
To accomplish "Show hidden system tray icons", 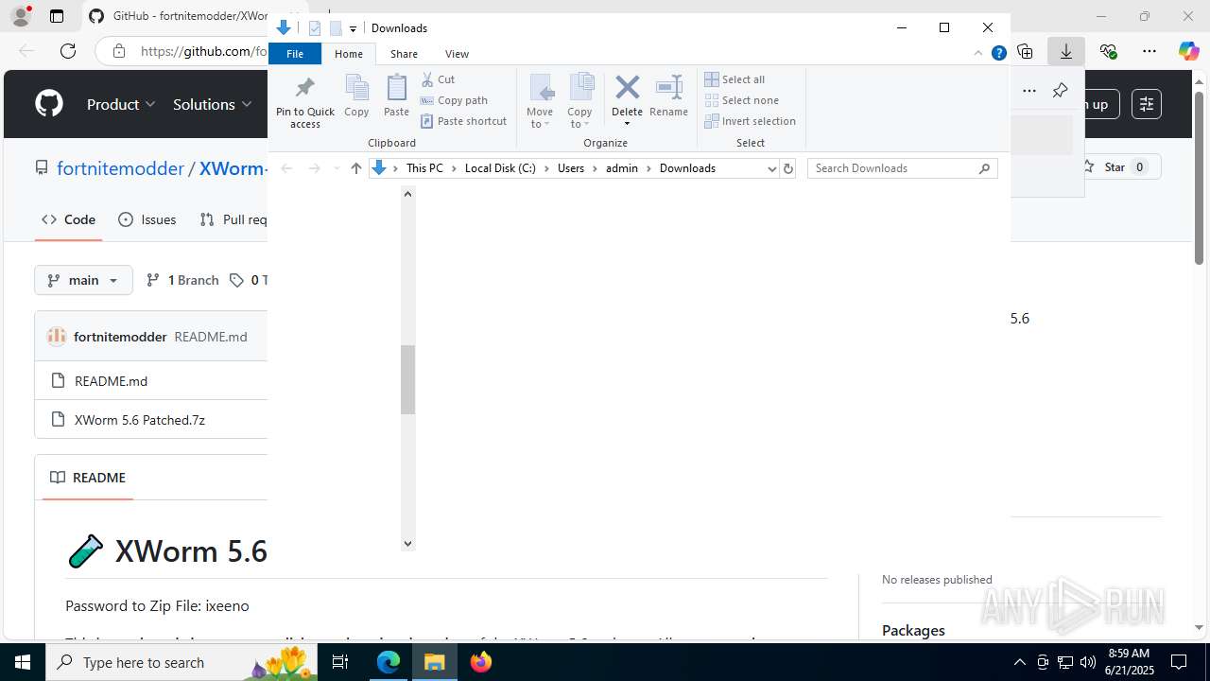I will coord(1019,662).
